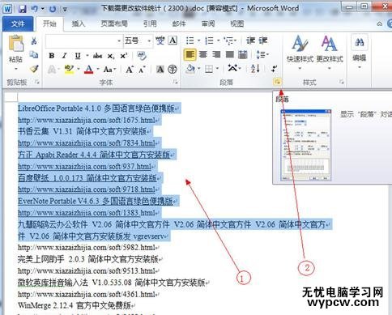The width and height of the screenshot is (392, 315).
Task: Switch to the 邮件 (Mailings) tab
Action: point(179,23)
